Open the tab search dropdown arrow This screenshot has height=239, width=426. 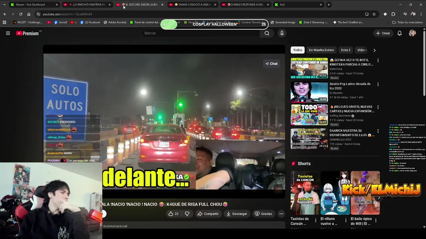[4, 5]
